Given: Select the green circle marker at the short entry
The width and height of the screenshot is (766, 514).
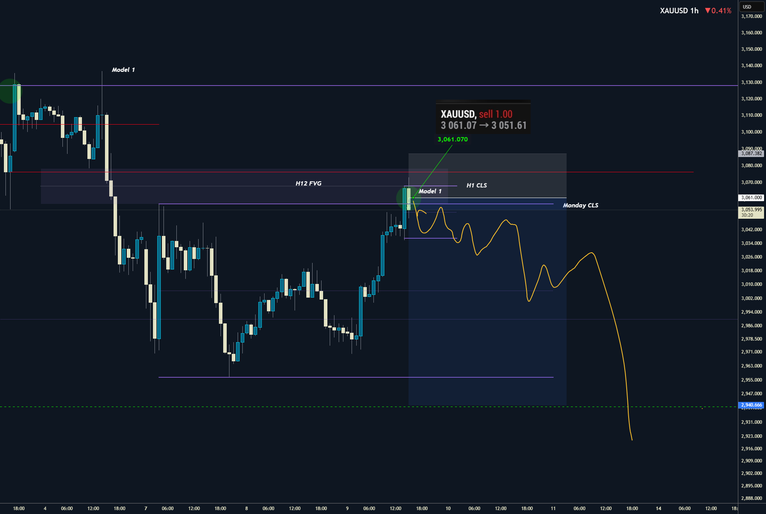Looking at the screenshot, I should coord(409,198).
